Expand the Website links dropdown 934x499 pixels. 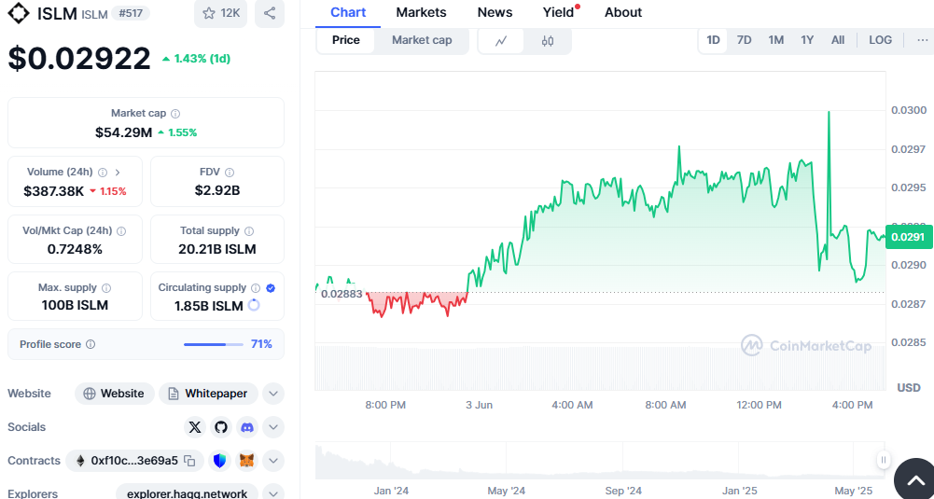coord(273,394)
